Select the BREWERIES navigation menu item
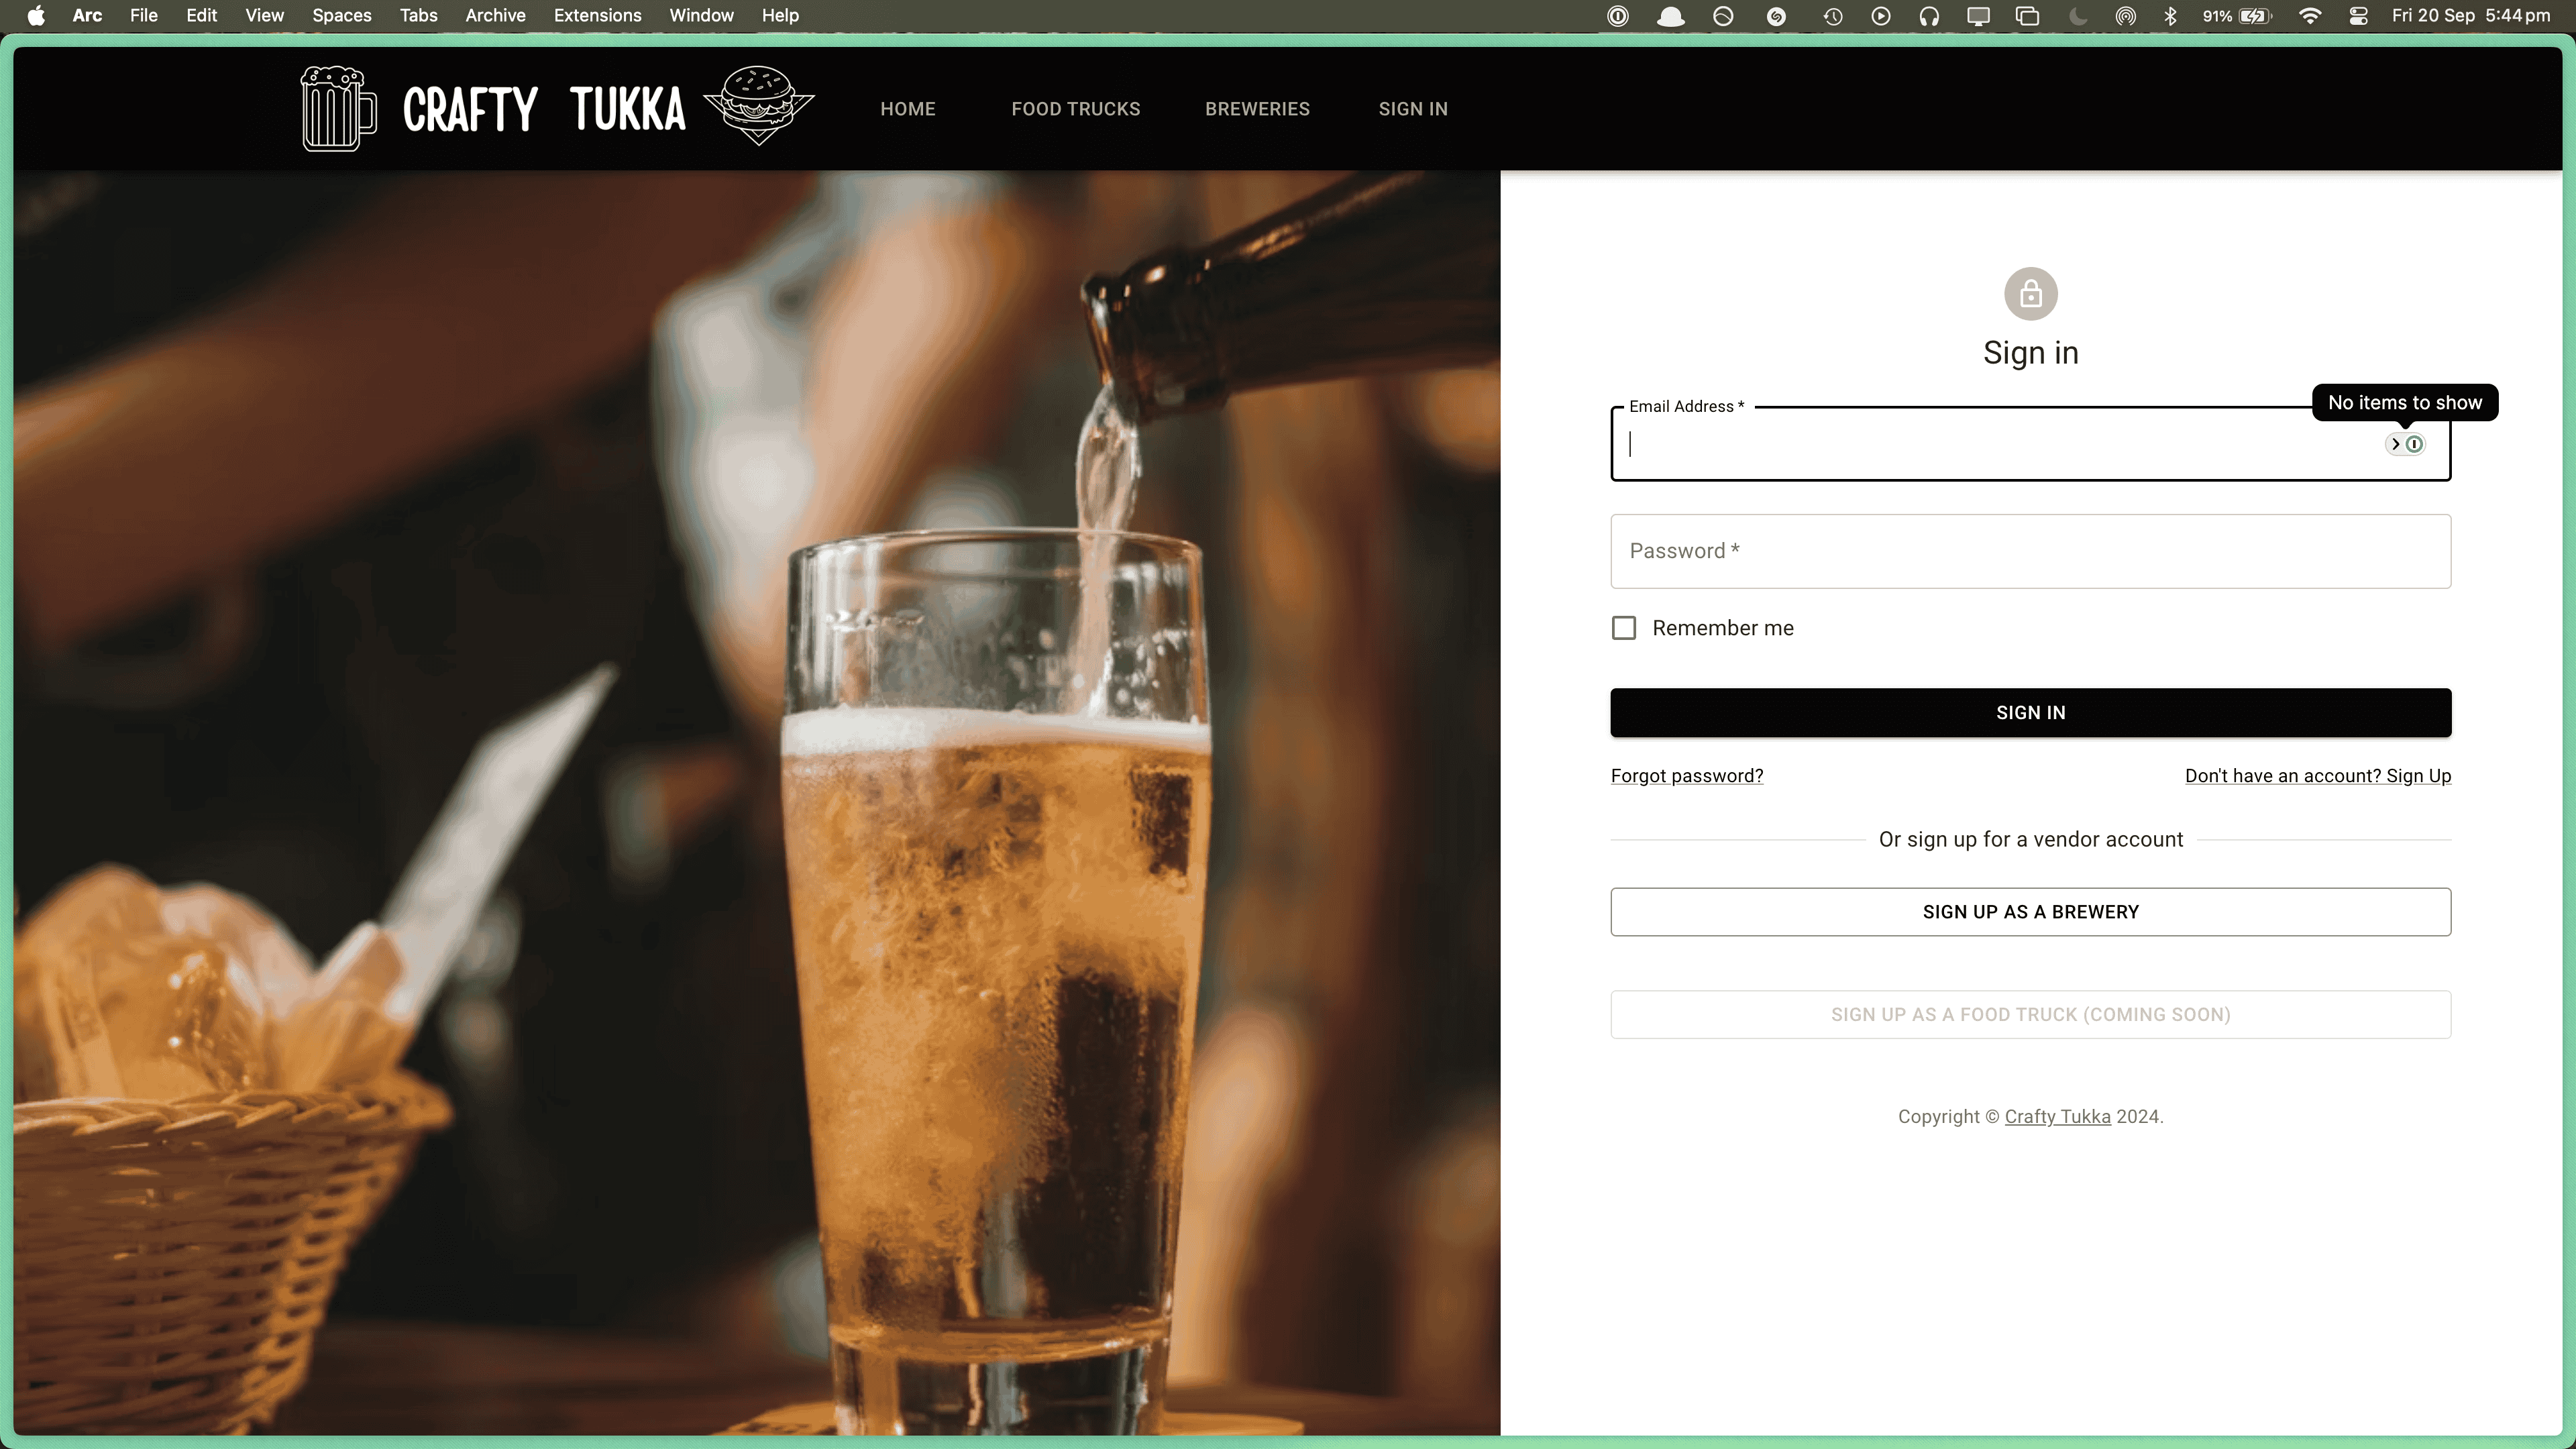Screen dimensions: 2576x1449 click(1258, 108)
